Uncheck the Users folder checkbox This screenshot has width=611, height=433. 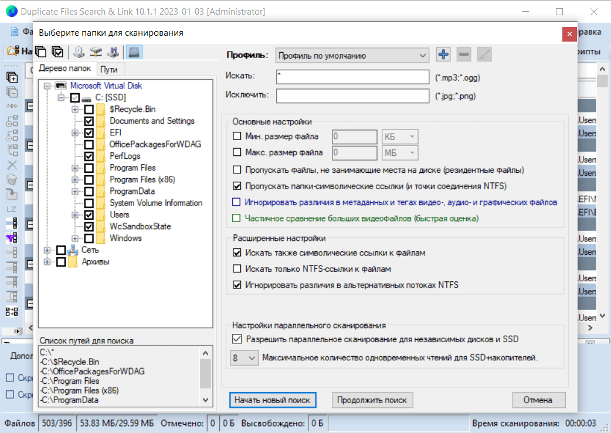click(x=89, y=215)
